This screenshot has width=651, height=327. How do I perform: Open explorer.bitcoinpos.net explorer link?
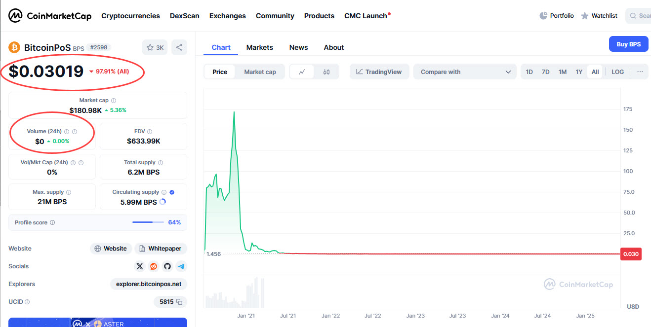coord(149,284)
